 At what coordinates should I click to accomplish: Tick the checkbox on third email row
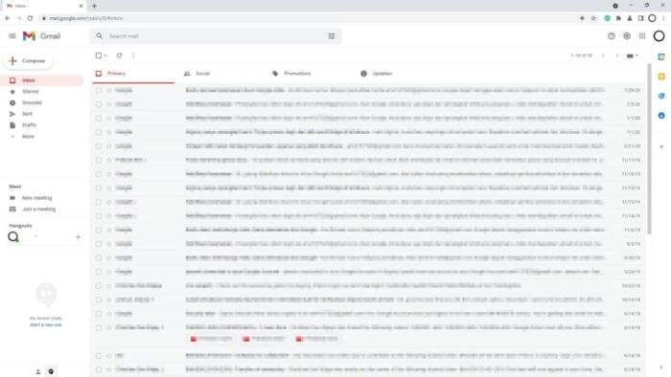click(99, 119)
